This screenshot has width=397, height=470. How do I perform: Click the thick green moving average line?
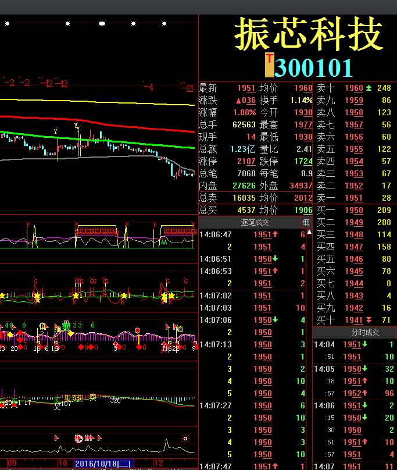click(x=98, y=139)
